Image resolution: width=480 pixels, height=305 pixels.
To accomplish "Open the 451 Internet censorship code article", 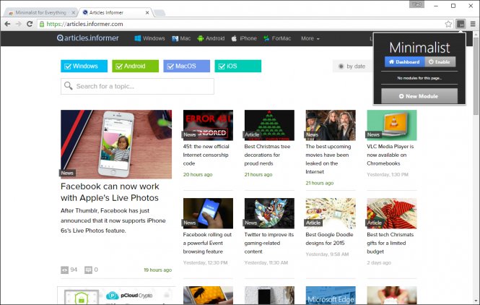I will coord(206,155).
